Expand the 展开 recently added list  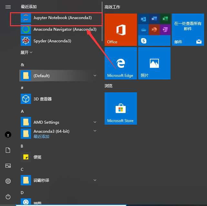click(x=26, y=52)
